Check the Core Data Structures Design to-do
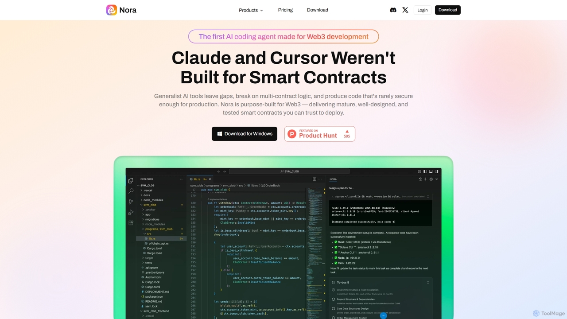Image resolution: width=567 pixels, height=319 pixels. point(333,308)
